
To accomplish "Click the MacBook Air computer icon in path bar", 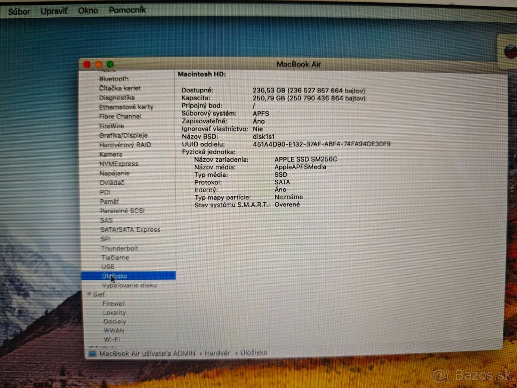I will (92, 354).
